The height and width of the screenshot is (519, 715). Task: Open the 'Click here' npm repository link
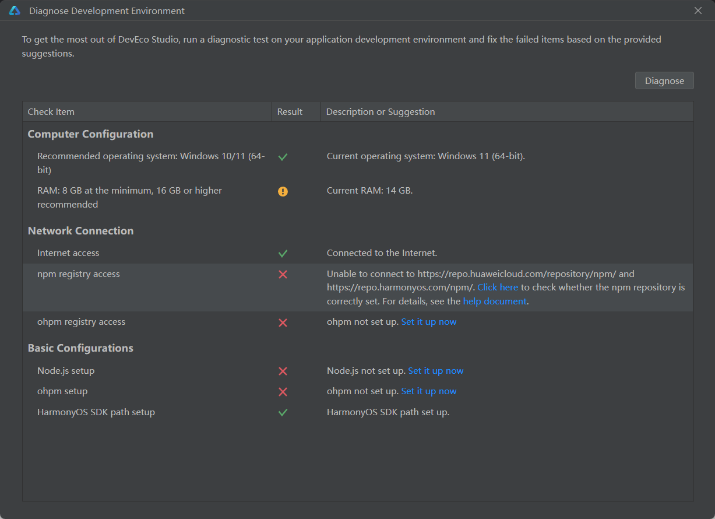498,287
